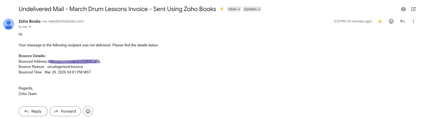
Task: Expand the "to me" recipient details arrow
Action: [30, 27]
